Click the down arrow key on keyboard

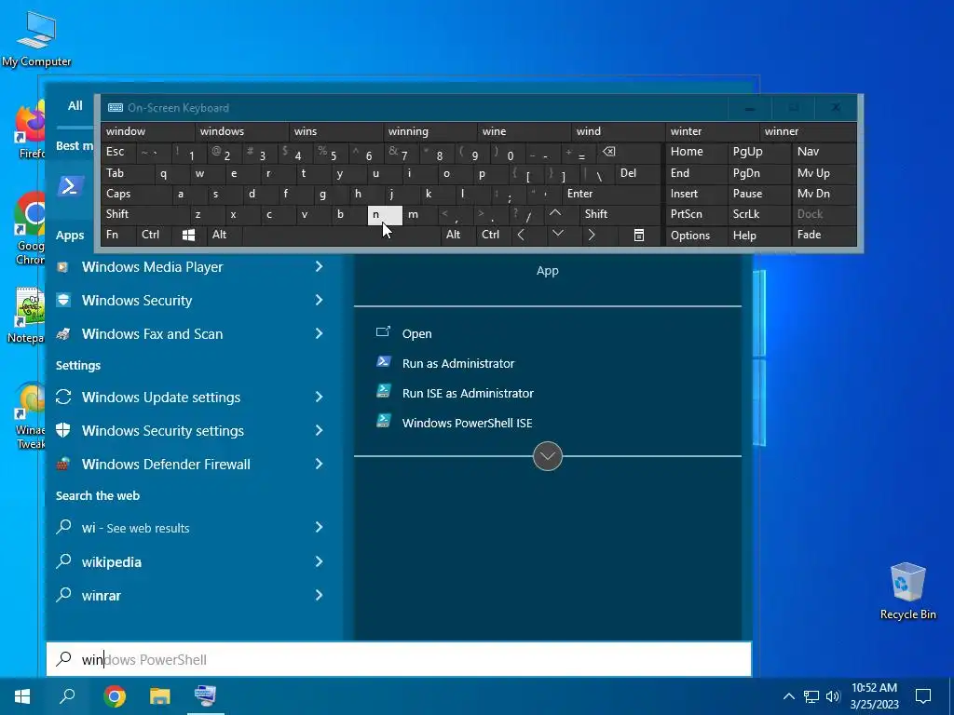(x=557, y=235)
